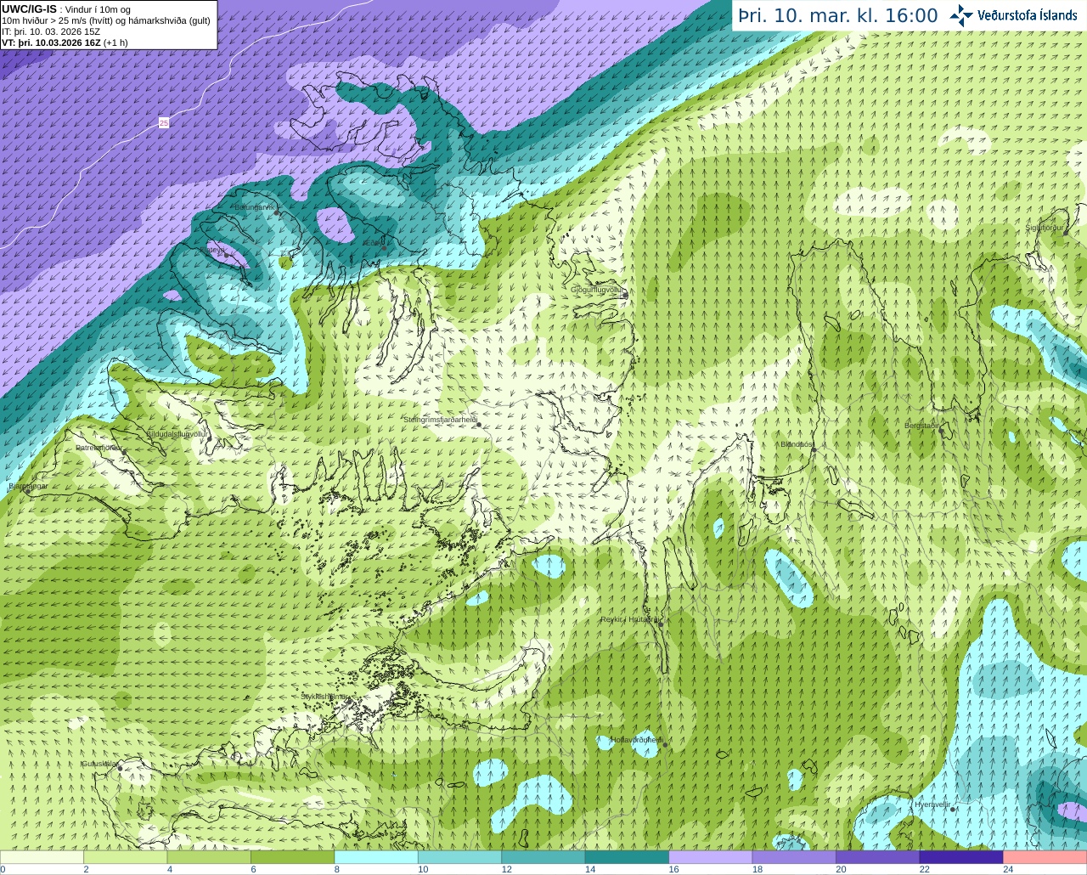This screenshot has height=875, width=1087.
Task: Select the Siglufjörður station label
Action: click(1045, 228)
